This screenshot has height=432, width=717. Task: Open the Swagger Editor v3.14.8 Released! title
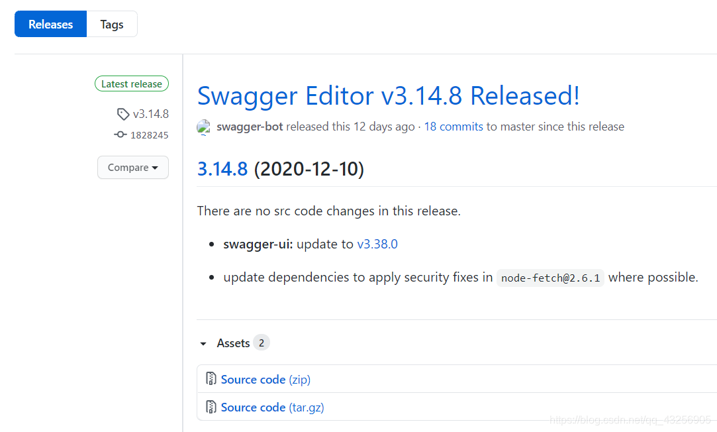tap(388, 96)
